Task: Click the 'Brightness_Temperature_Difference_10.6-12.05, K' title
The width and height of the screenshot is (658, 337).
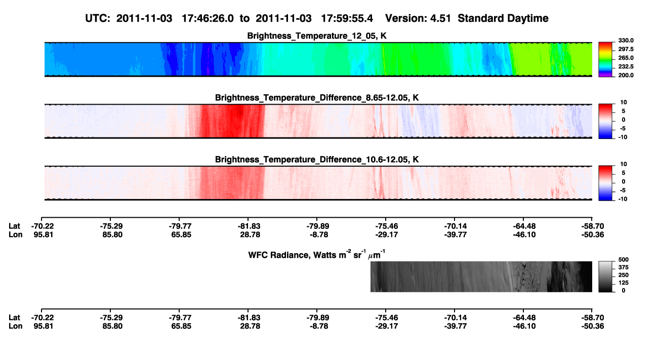Action: (x=317, y=159)
